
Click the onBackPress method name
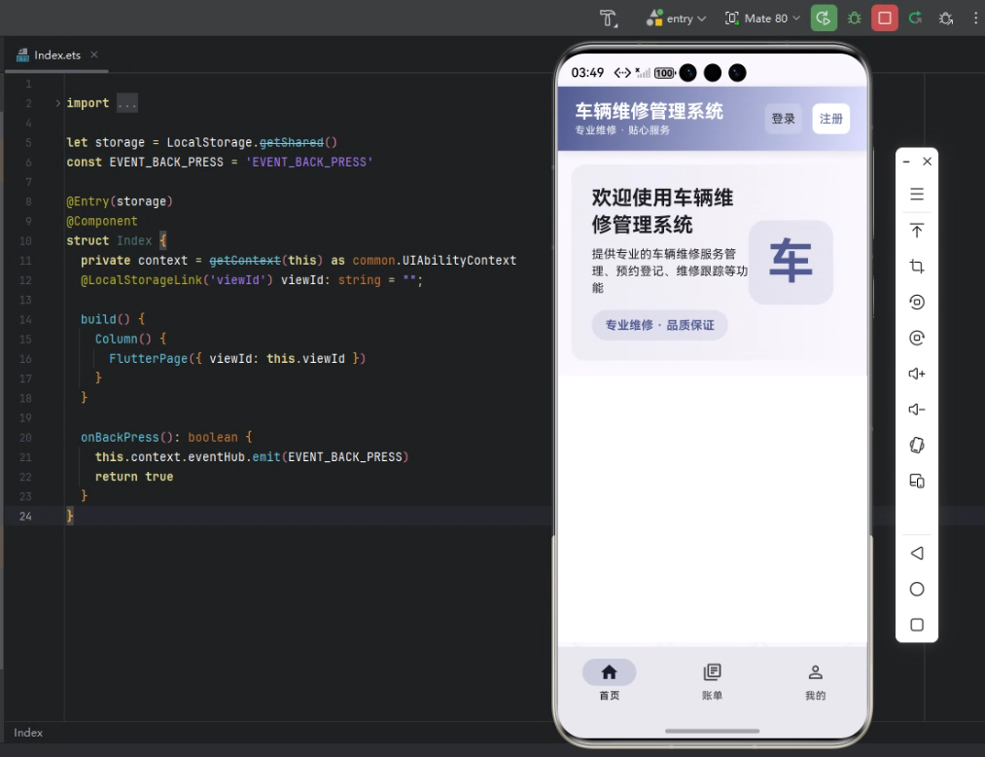[120, 438]
